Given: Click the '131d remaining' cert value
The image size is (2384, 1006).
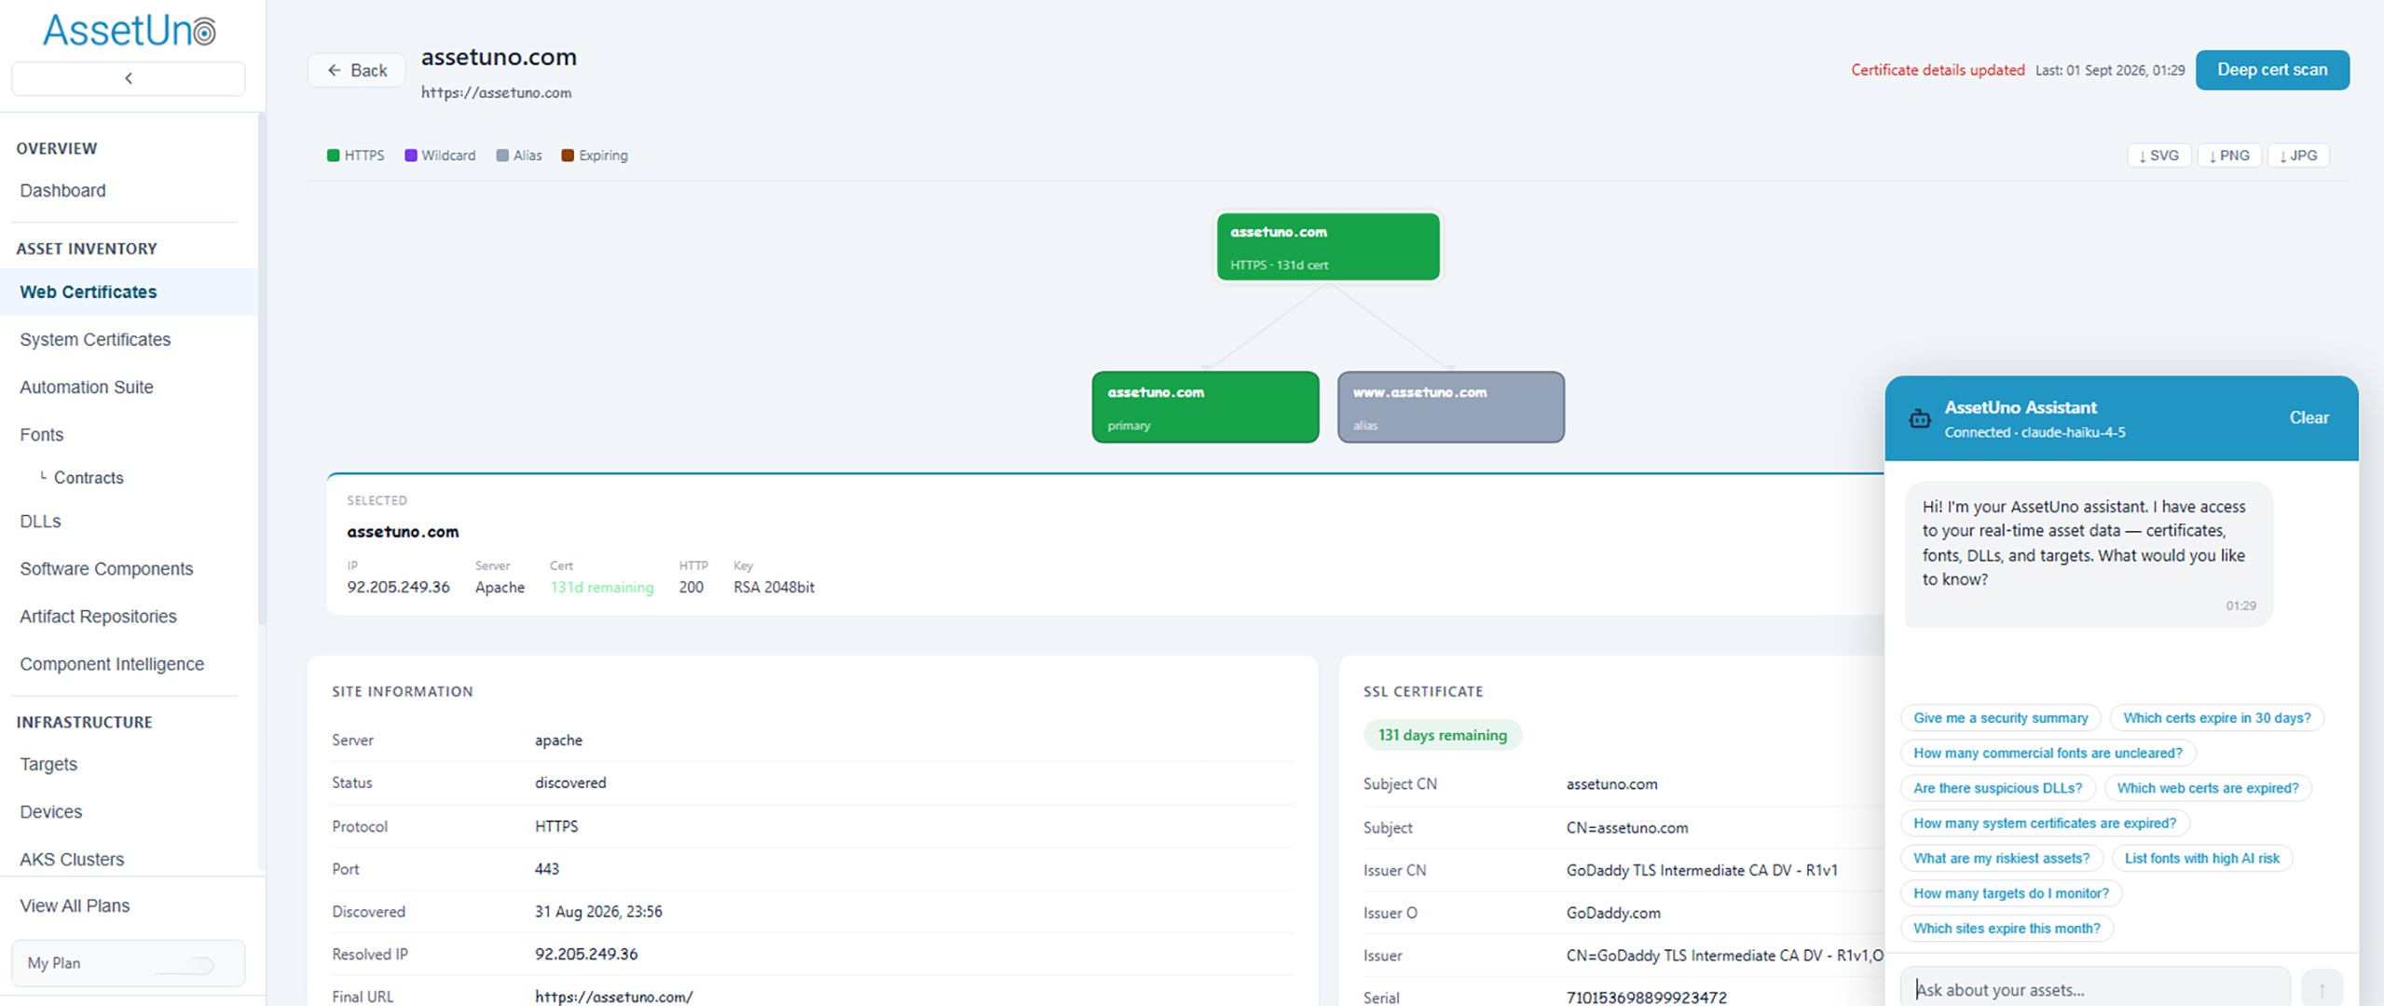Looking at the screenshot, I should (602, 587).
